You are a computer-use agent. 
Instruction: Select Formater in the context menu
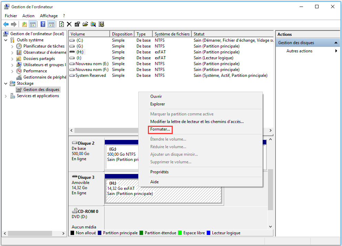(160, 129)
